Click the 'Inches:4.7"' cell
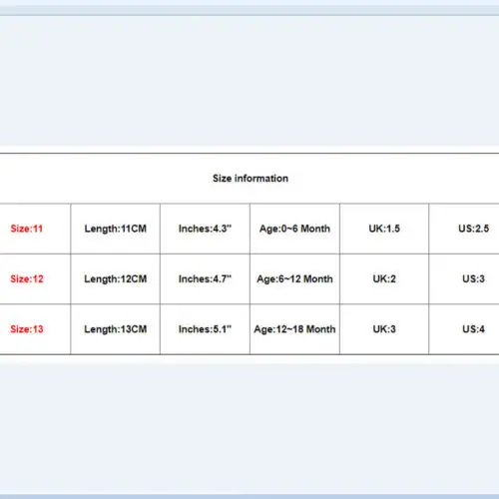499x499 pixels. point(205,278)
